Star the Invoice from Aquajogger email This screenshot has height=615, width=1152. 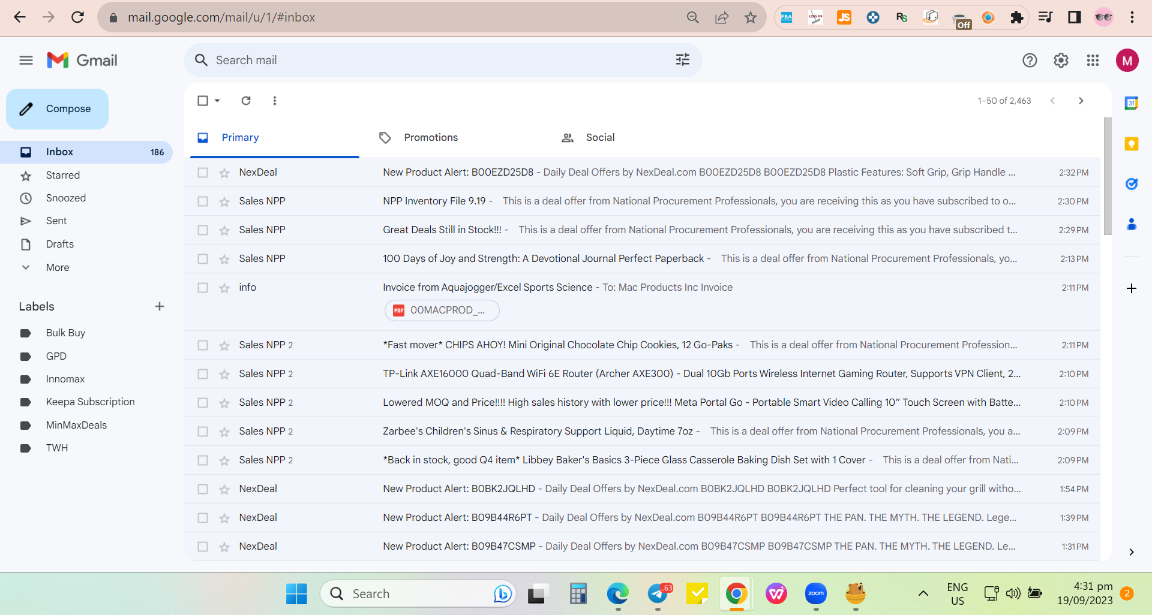224,288
